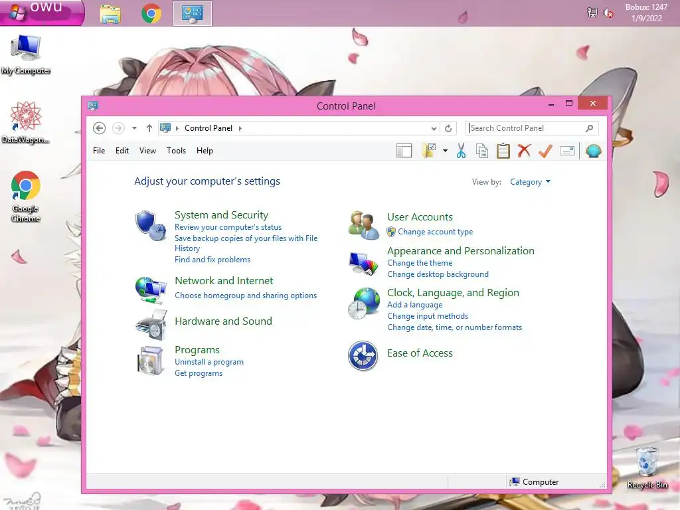680x510 pixels.
Task: Click the folder options icon in toolbar
Action: (x=428, y=151)
